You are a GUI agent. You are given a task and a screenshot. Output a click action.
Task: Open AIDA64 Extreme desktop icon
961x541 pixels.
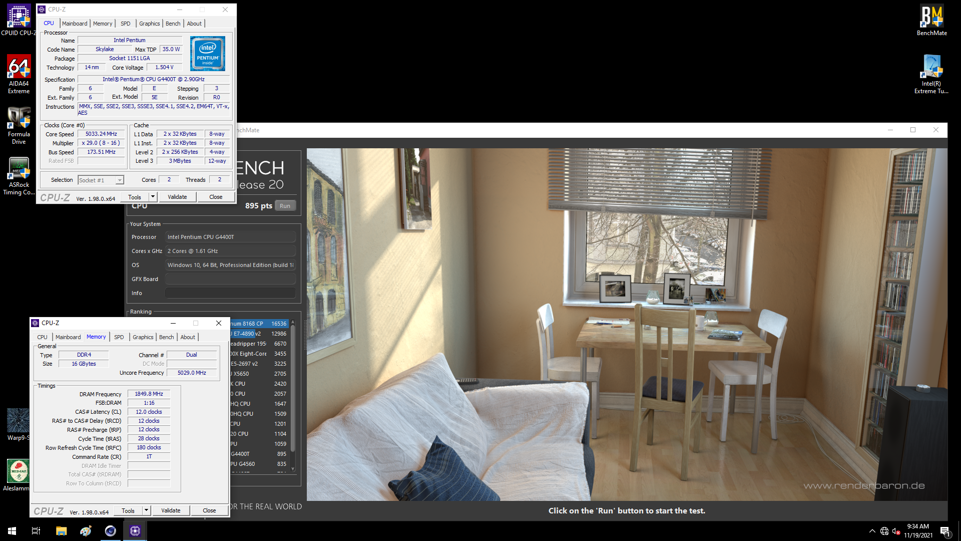pyautogui.click(x=19, y=74)
